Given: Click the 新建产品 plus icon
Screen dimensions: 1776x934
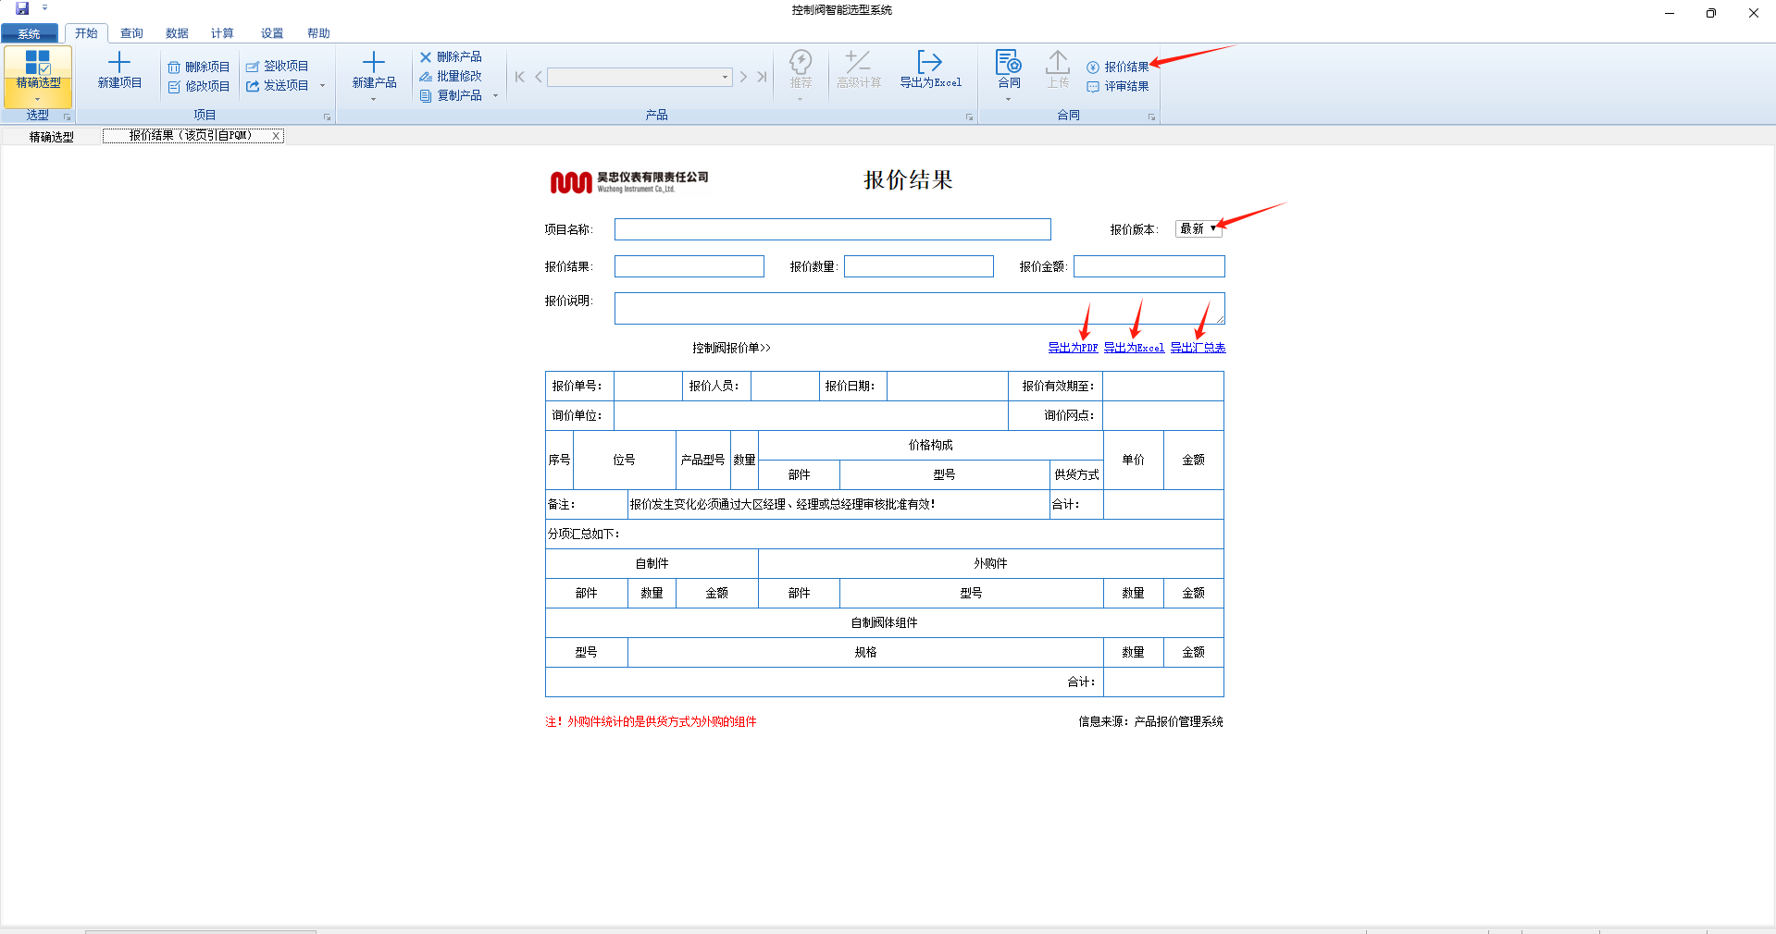Looking at the screenshot, I should 374,63.
